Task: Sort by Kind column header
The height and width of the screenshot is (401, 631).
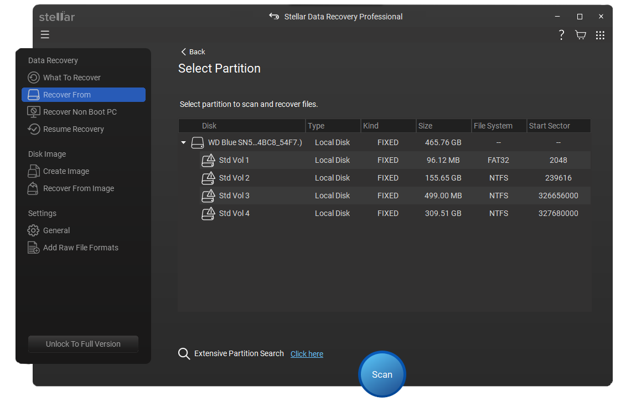Action: coord(389,126)
